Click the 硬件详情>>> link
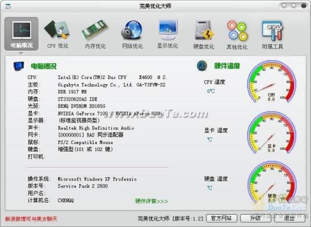The height and width of the screenshot is (227, 311). pos(151,201)
